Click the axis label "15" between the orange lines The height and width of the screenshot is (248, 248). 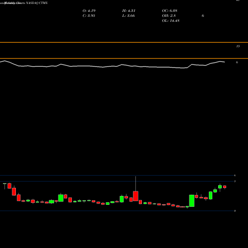(x=238, y=46)
